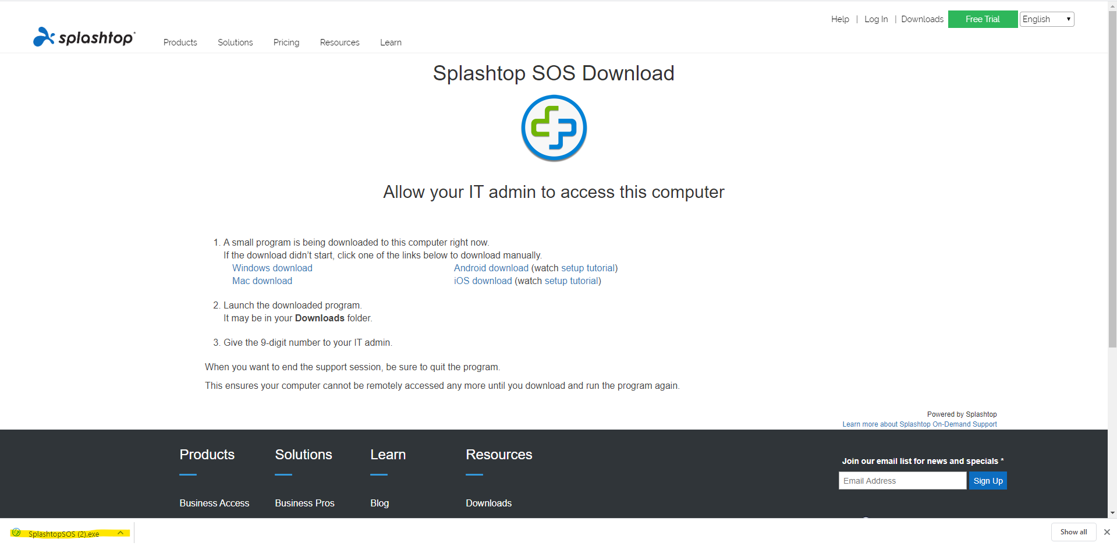Open the Help link
Image resolution: width=1117 pixels, height=546 pixels.
(x=840, y=19)
